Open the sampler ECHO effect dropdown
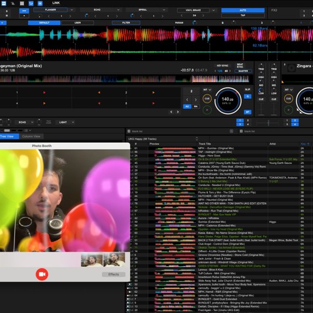 tap(32, 122)
